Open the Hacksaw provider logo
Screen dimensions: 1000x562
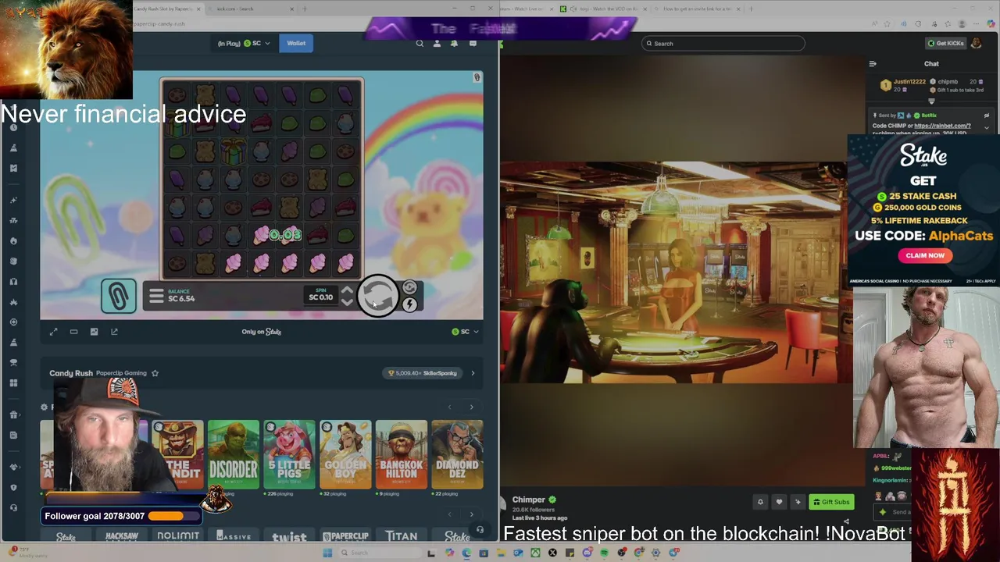click(x=122, y=536)
